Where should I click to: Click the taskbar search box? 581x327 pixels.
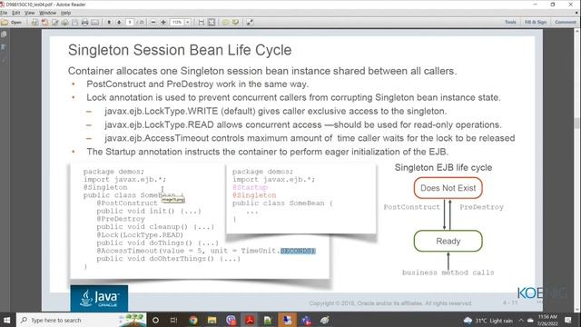81,320
